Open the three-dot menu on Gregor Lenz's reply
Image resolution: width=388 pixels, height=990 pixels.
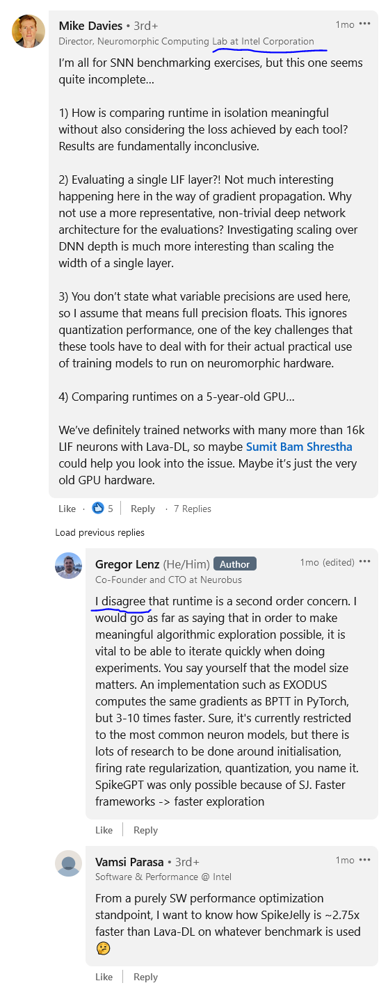point(365,561)
